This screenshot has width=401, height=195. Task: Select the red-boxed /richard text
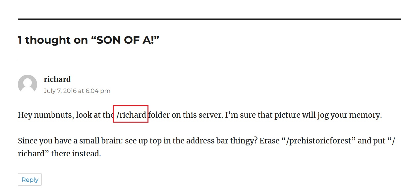pos(131,115)
